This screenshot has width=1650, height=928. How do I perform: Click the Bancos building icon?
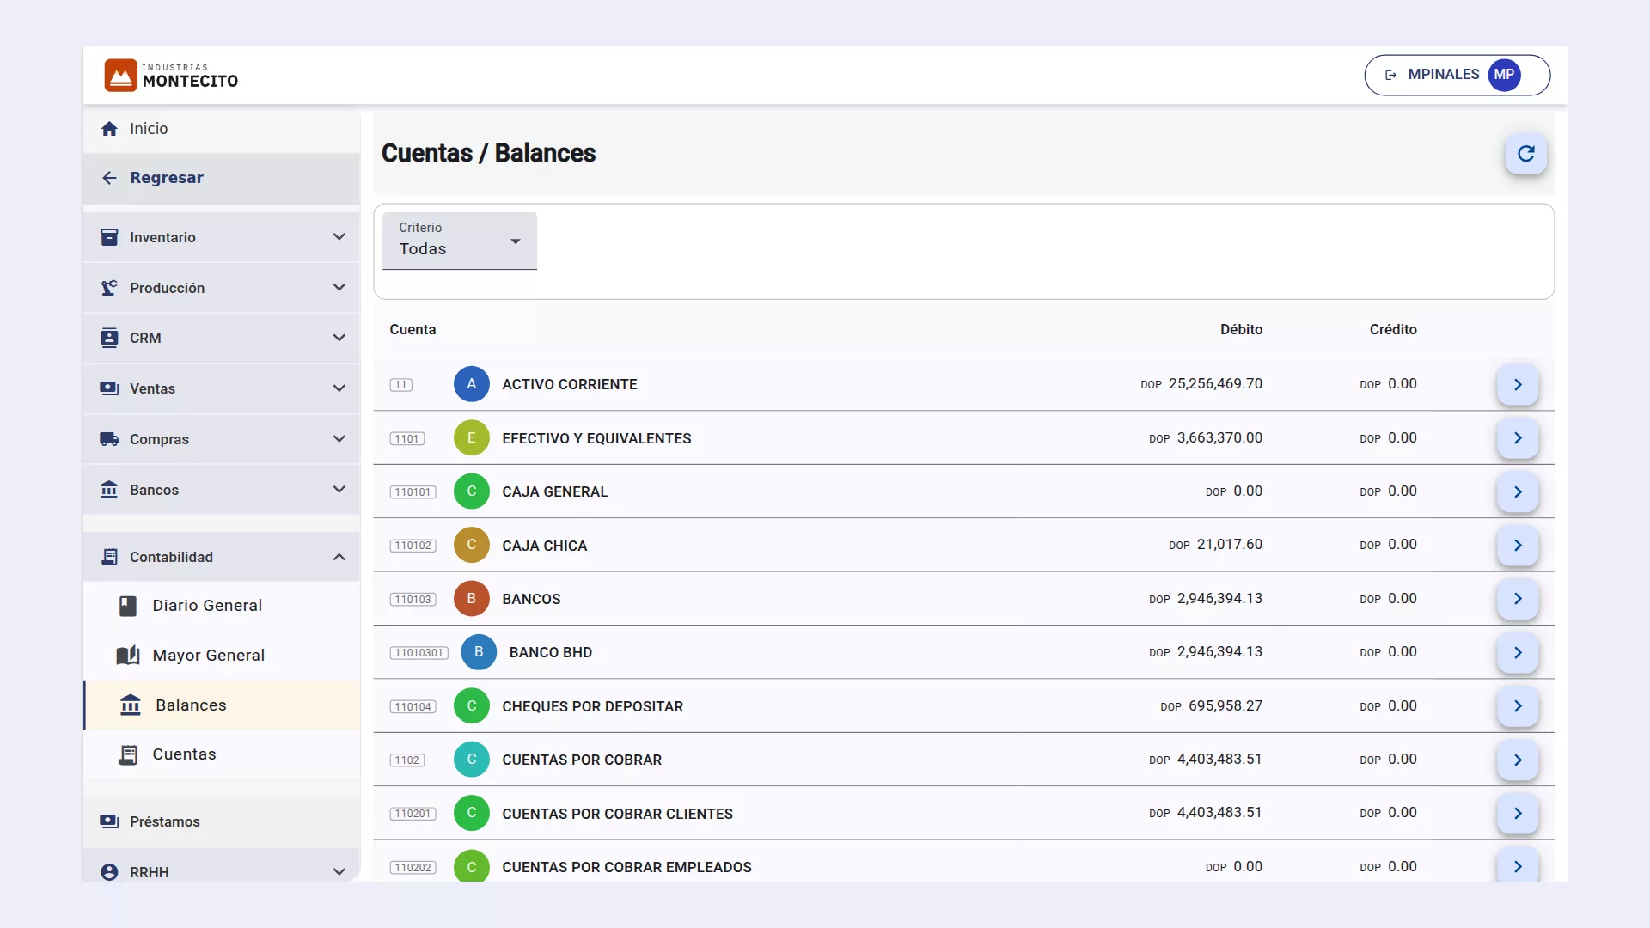point(109,490)
